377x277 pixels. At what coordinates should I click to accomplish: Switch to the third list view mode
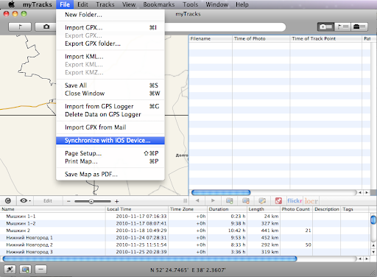click(x=359, y=27)
